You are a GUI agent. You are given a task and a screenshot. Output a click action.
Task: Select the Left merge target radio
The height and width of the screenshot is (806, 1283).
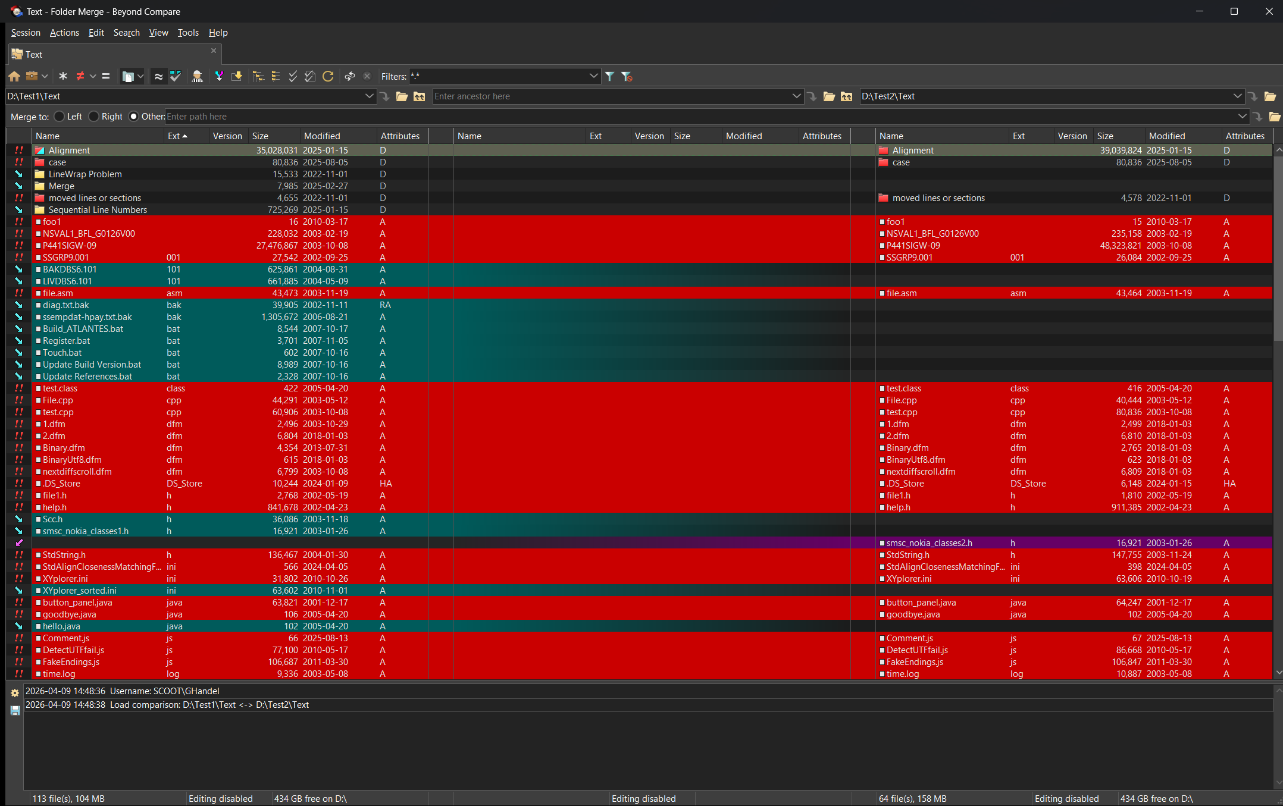pos(59,117)
